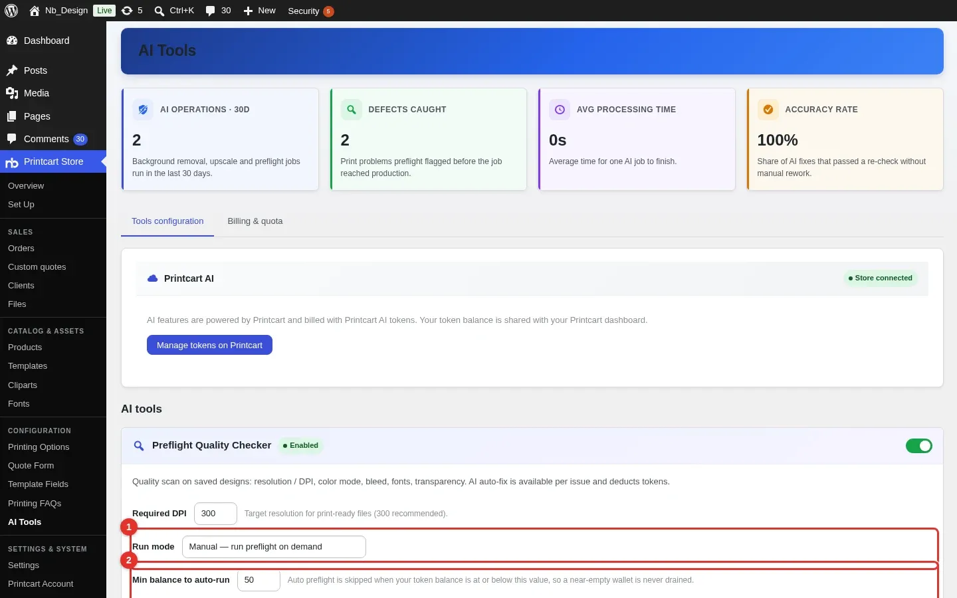
Task: Open Settings under Settings & System
Action: (24, 565)
